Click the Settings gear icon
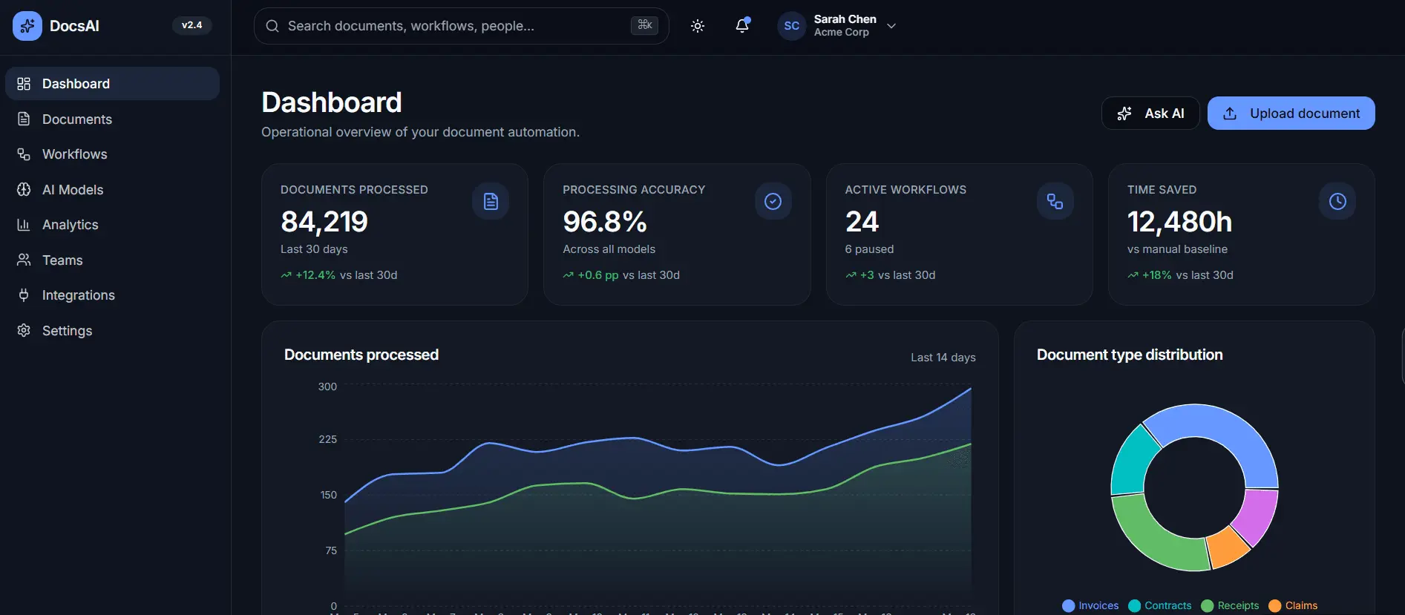 pyautogui.click(x=24, y=330)
